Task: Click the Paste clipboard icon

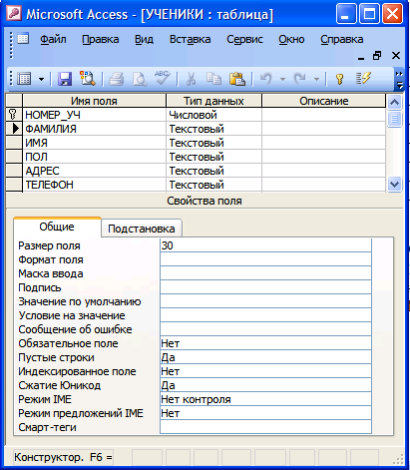Action: (x=236, y=79)
